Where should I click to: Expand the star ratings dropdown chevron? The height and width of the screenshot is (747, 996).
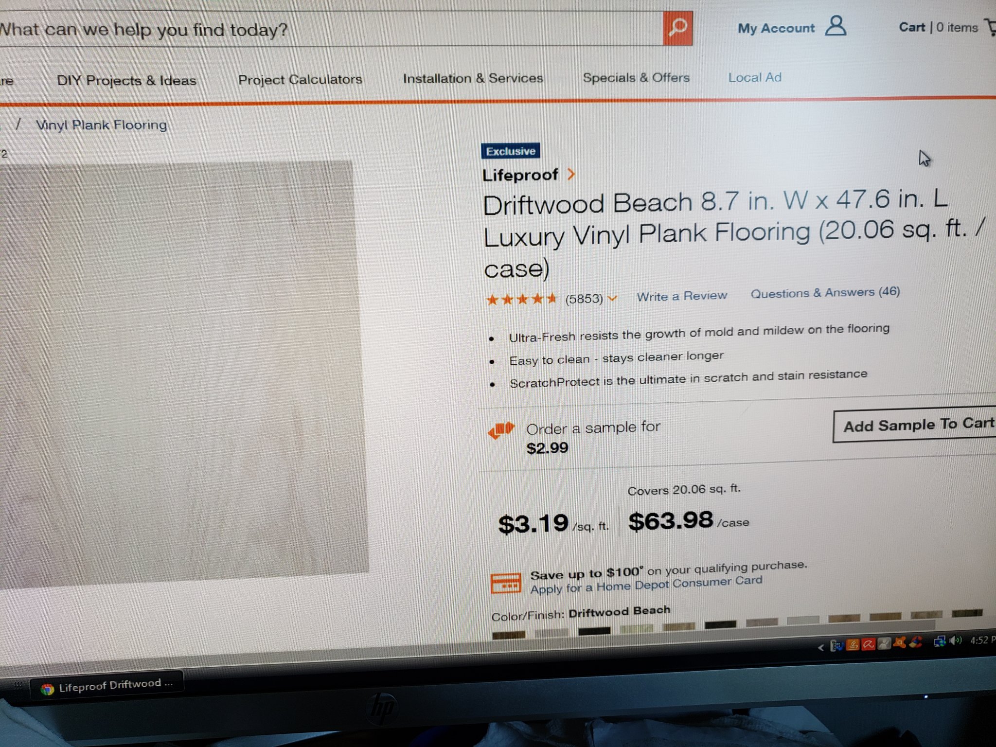[x=612, y=299]
